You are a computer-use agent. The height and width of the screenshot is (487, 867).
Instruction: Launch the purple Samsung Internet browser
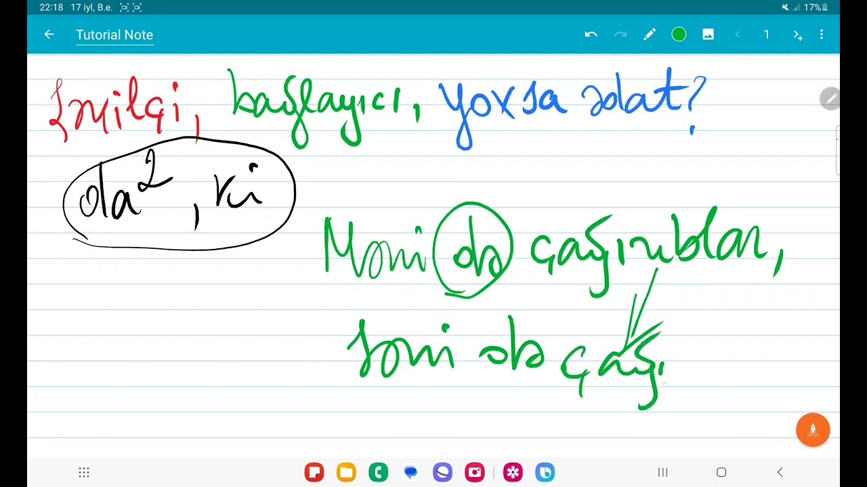click(x=442, y=472)
